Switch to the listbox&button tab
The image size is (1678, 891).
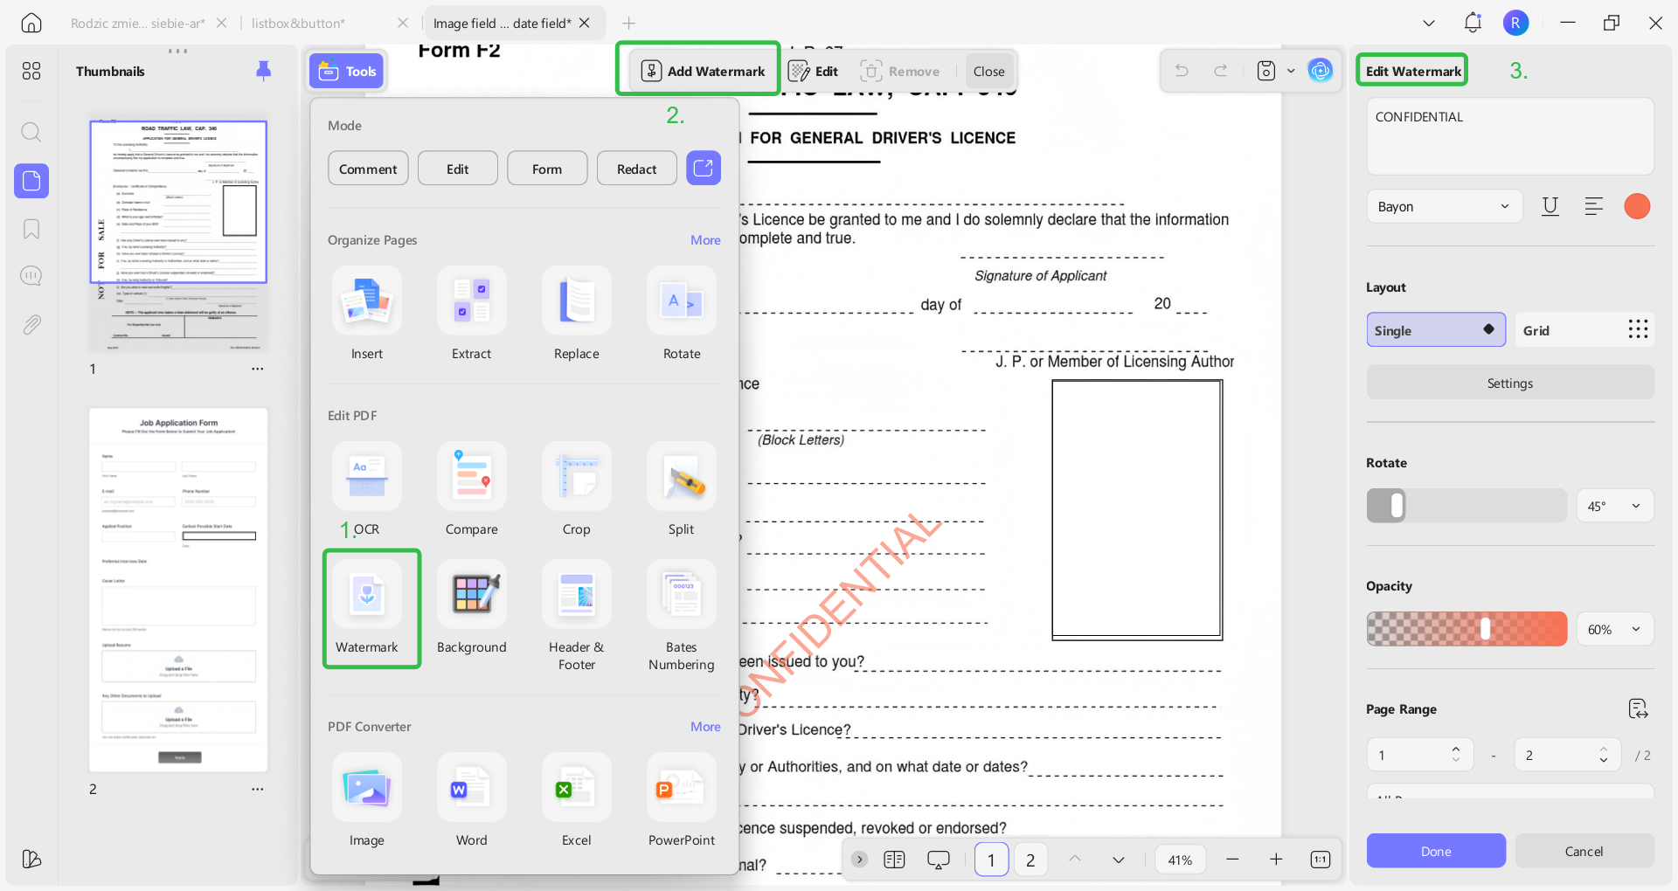point(298,23)
